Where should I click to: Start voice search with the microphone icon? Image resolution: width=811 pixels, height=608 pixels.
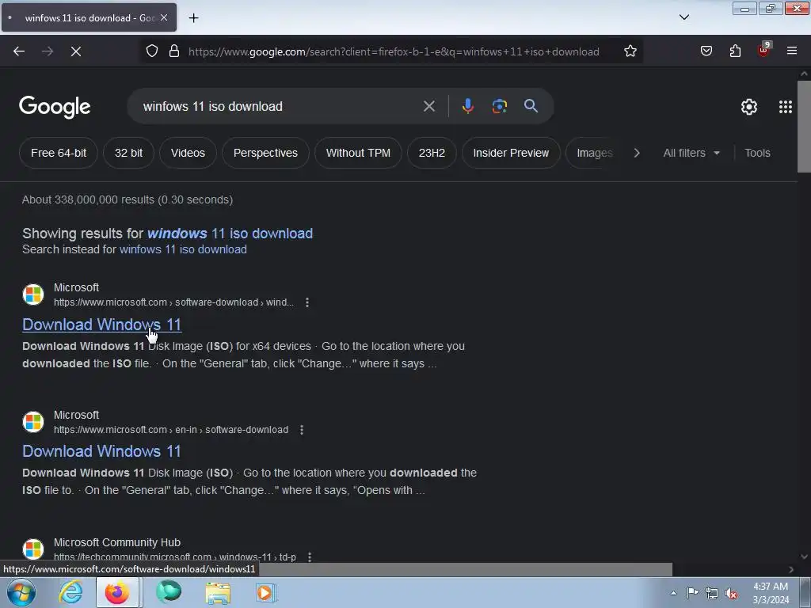click(x=467, y=107)
